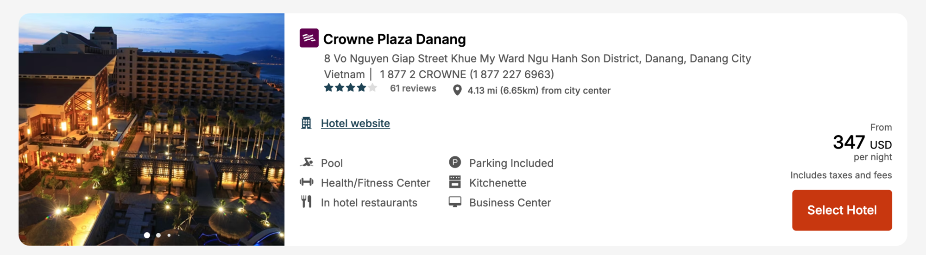
Task: Click the location pin icon
Action: [x=457, y=90]
